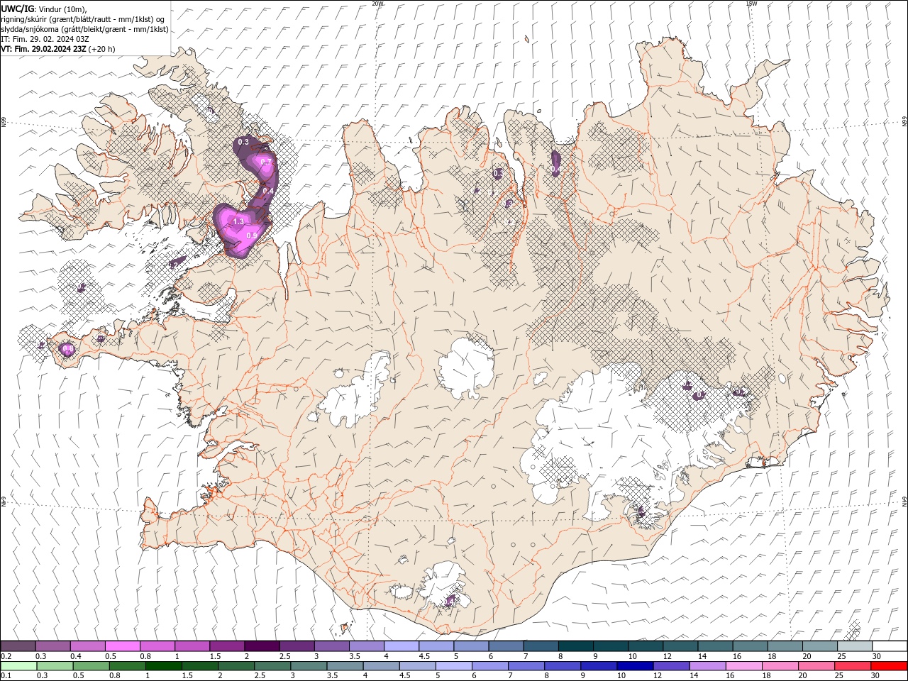Click the '0.1' label on the rain scale

[6, 676]
